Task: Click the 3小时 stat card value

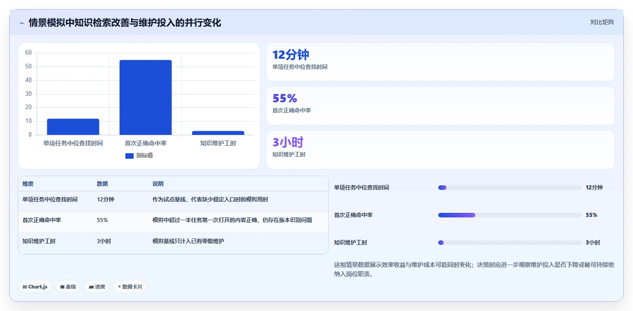Action: click(288, 142)
